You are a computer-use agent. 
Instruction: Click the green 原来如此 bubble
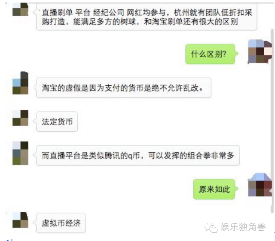(214, 189)
